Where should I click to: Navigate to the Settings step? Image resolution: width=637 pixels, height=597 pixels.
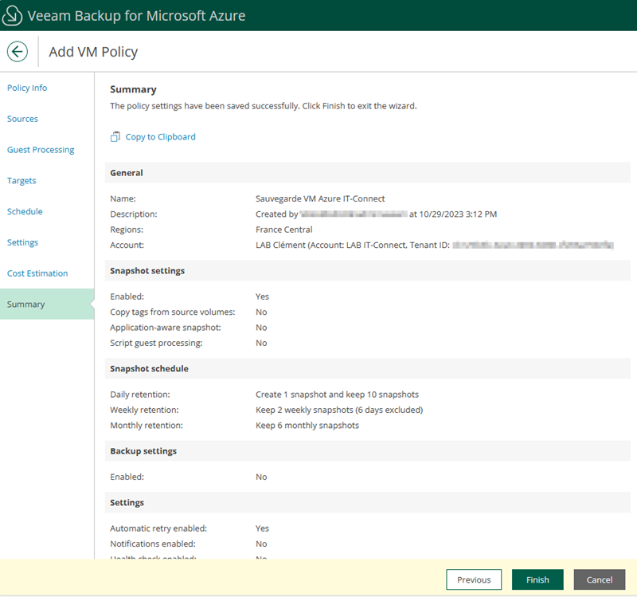pos(22,242)
